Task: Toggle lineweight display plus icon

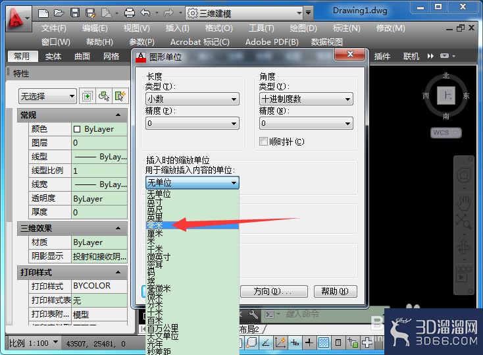Action: pyautogui.click(x=309, y=342)
